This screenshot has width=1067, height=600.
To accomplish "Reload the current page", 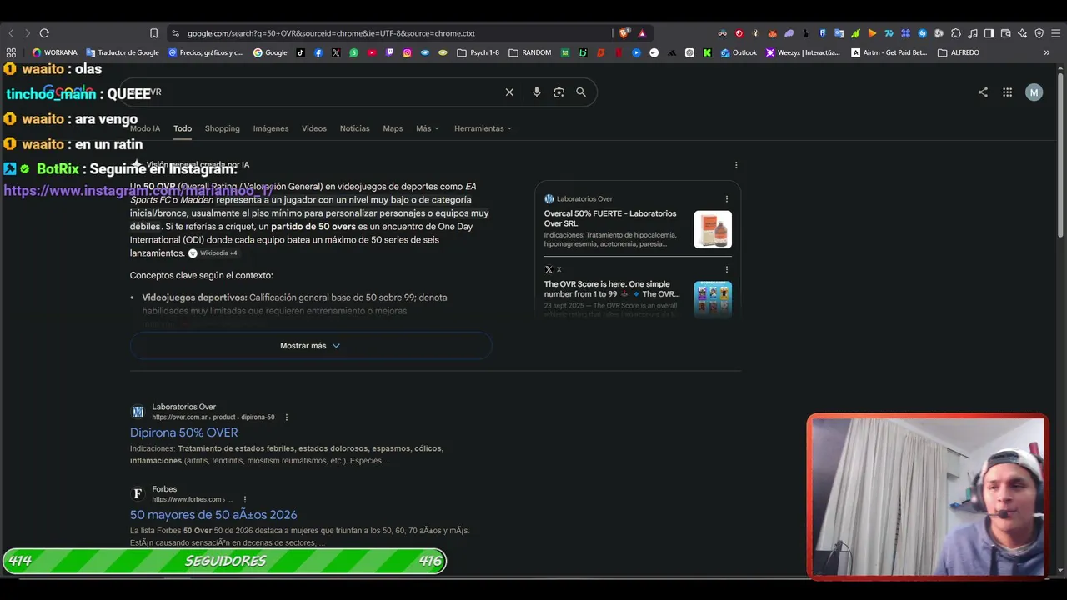I will point(44,33).
